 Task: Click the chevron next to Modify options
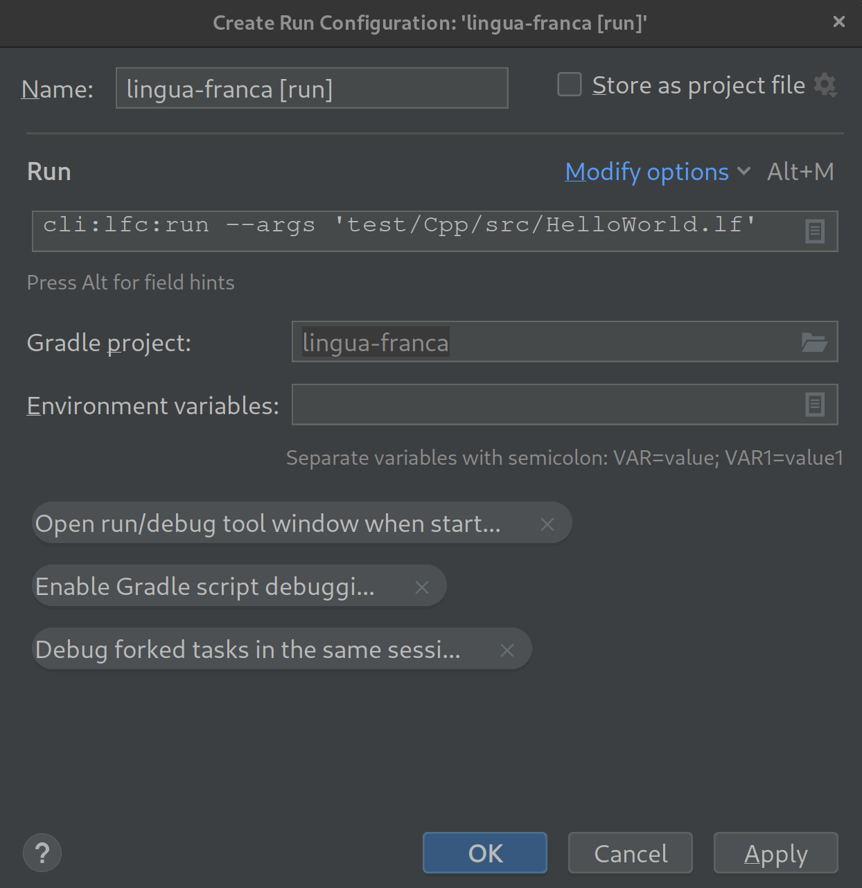[744, 171]
